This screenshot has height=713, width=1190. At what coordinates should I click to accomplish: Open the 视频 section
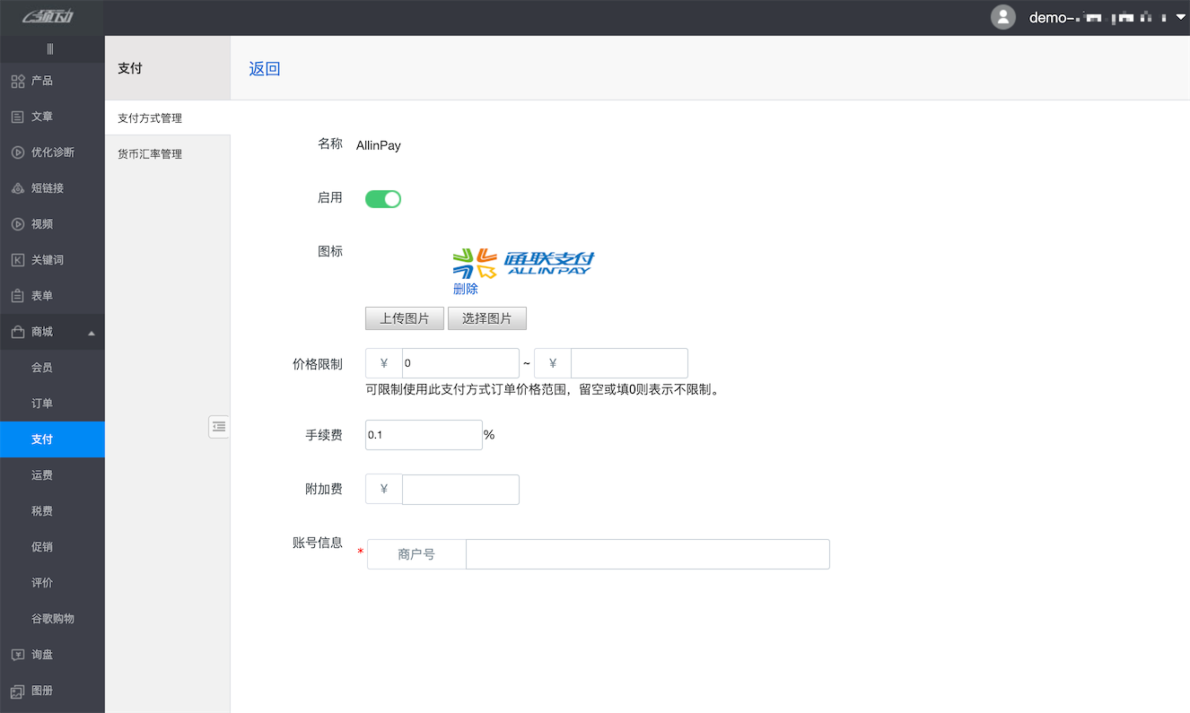[41, 223]
